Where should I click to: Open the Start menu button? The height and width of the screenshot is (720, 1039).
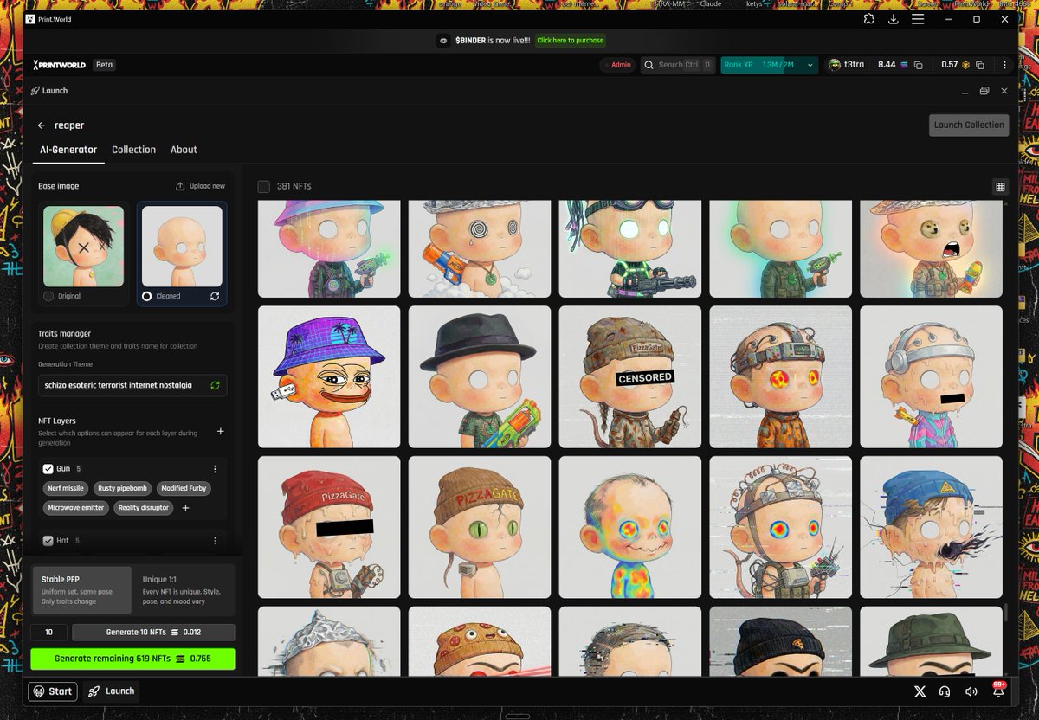pos(53,691)
